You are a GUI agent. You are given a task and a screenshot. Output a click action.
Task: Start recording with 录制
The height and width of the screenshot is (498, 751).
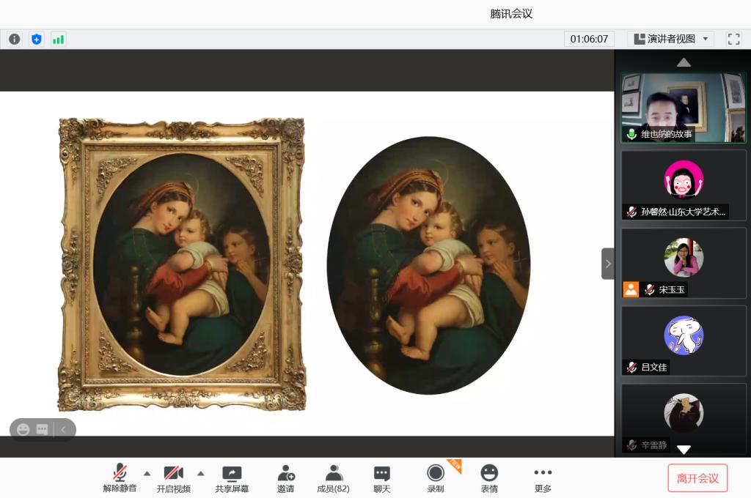pos(436,478)
